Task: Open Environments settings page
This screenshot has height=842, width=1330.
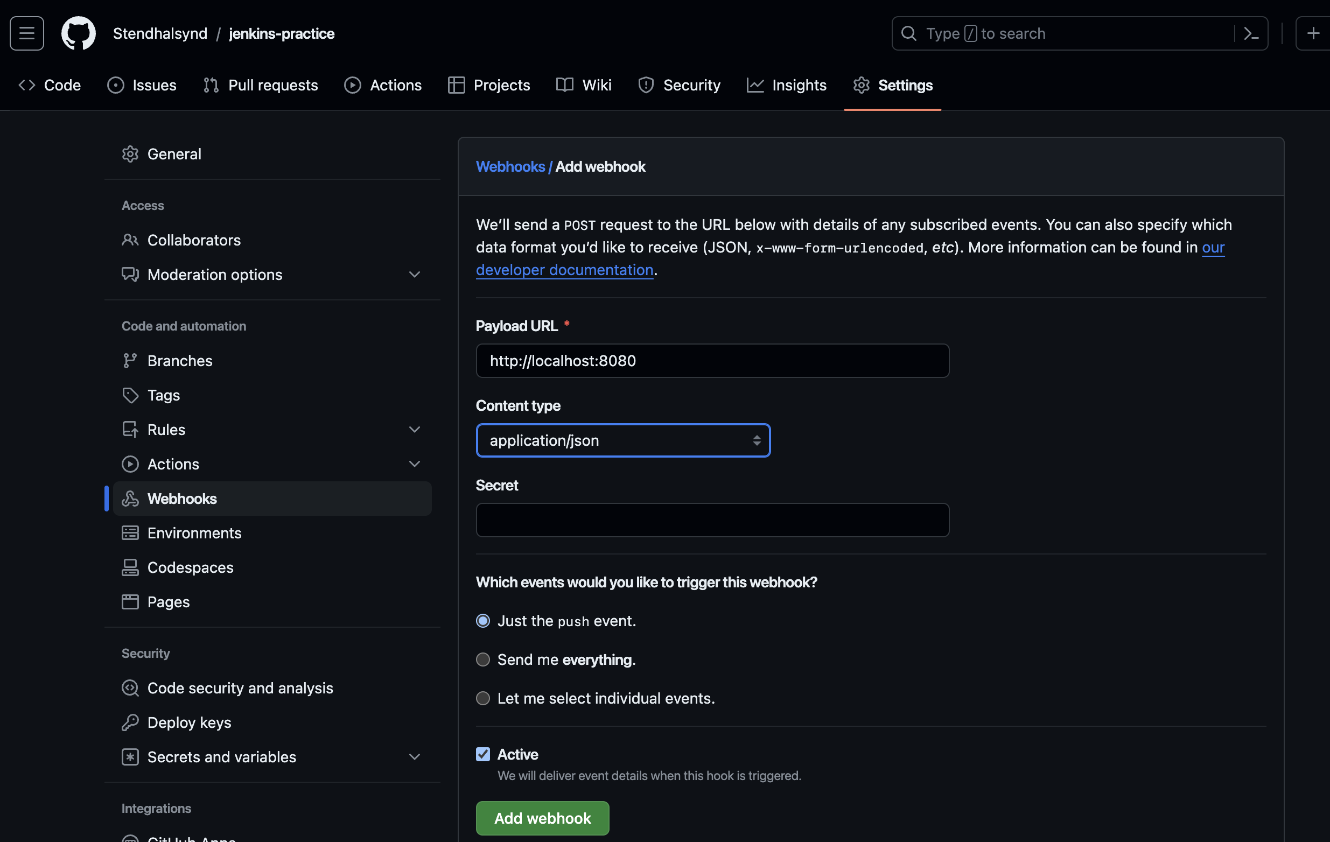Action: (272, 533)
